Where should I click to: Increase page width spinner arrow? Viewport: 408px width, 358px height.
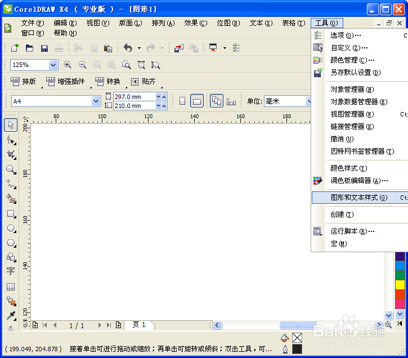click(x=164, y=97)
